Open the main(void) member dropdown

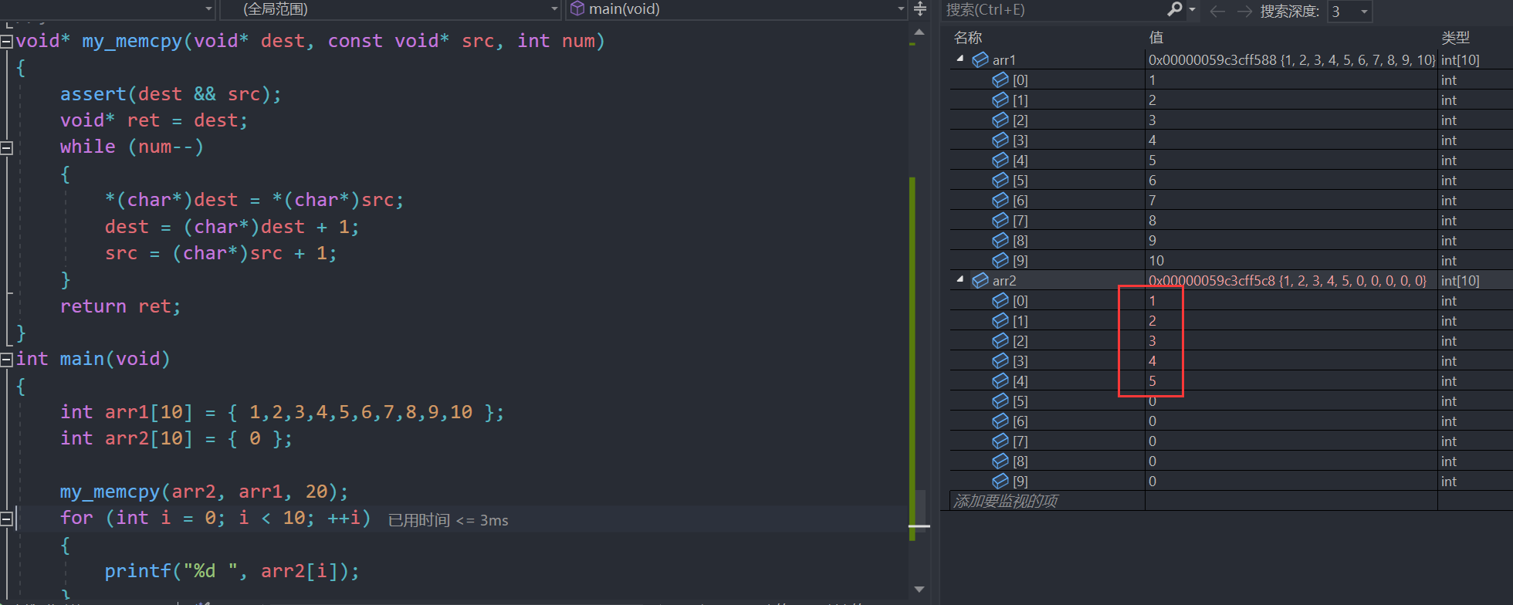(x=901, y=9)
